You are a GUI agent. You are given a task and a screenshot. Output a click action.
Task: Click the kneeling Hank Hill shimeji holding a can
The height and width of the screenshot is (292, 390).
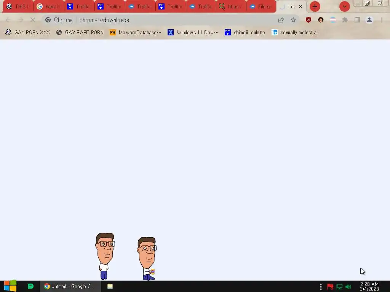click(147, 258)
